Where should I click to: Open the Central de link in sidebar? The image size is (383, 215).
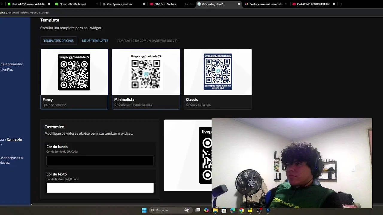point(14,139)
